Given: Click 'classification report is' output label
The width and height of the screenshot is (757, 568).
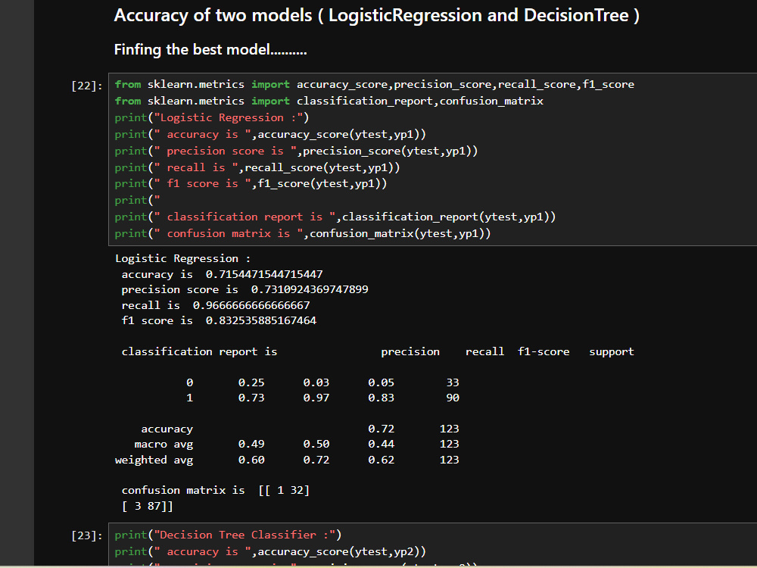Looking at the screenshot, I should click(199, 351).
